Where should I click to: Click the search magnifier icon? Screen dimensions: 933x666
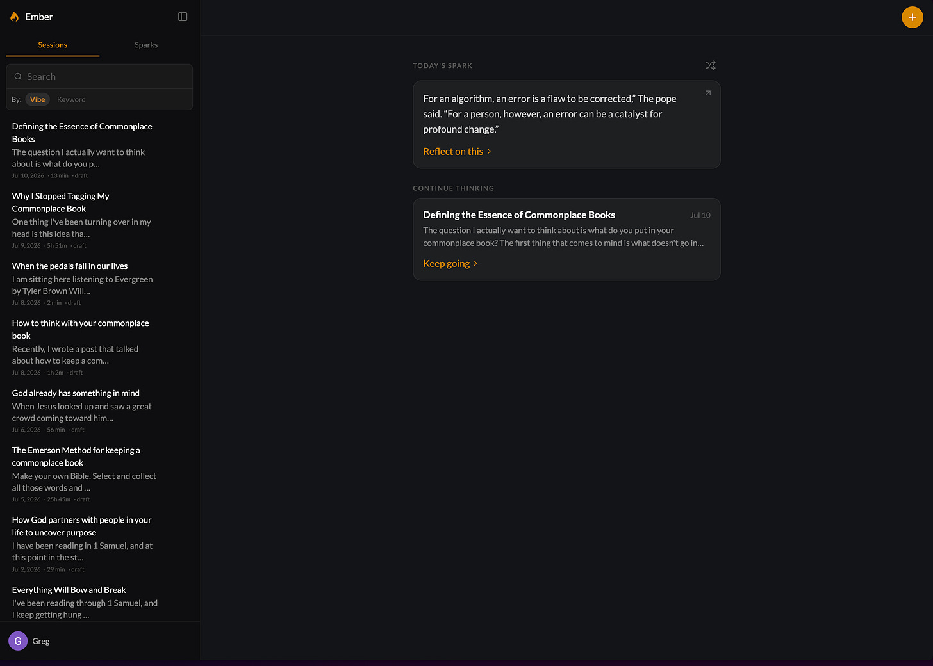(x=18, y=77)
